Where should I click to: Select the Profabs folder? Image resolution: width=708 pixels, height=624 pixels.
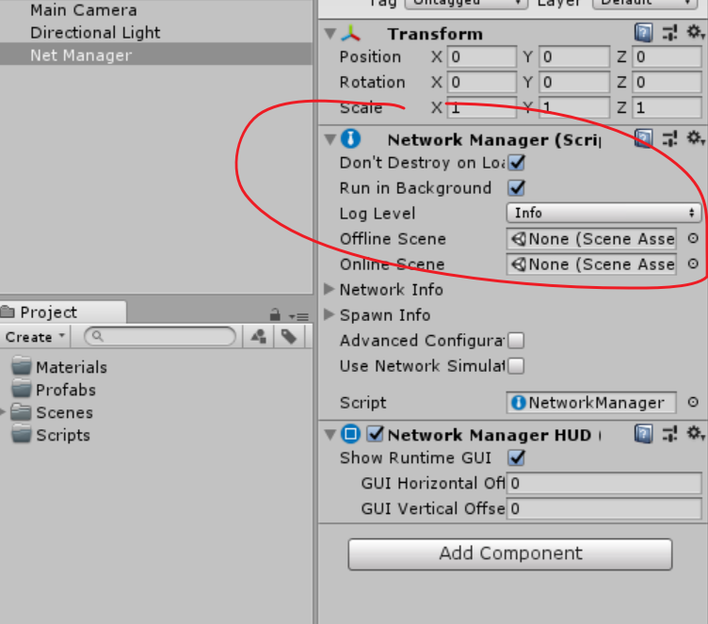pos(55,390)
